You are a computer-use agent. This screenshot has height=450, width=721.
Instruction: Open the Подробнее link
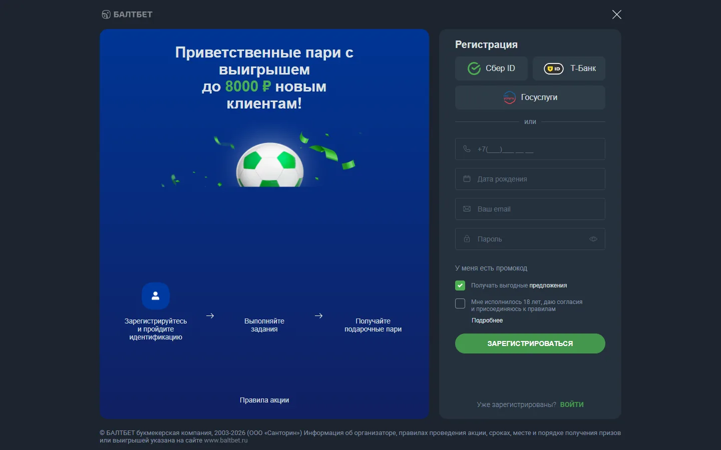pyautogui.click(x=487, y=320)
